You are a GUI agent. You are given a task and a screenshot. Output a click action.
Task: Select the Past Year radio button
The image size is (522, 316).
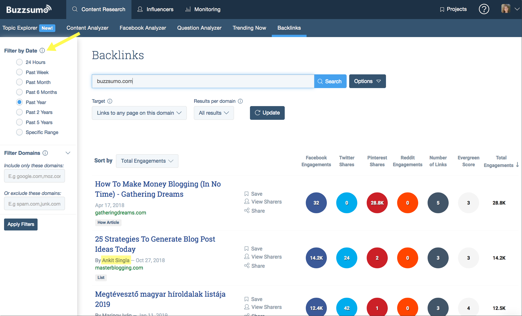coord(19,102)
